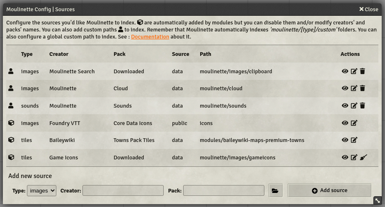Close the Moulinette Config window

coord(368,10)
